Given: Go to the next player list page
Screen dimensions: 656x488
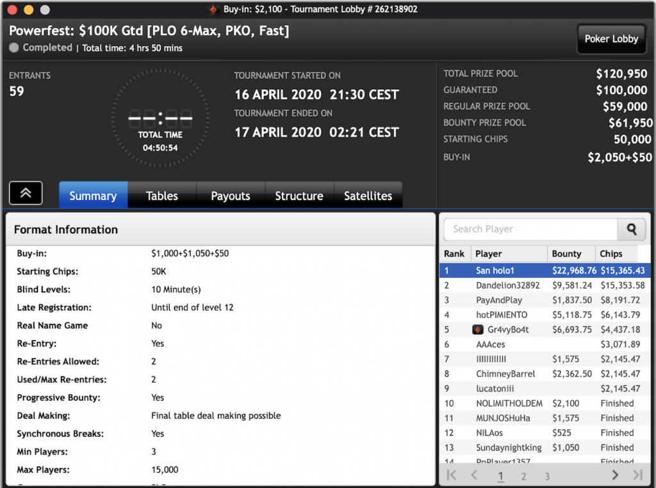Looking at the screenshot, I should (615, 475).
